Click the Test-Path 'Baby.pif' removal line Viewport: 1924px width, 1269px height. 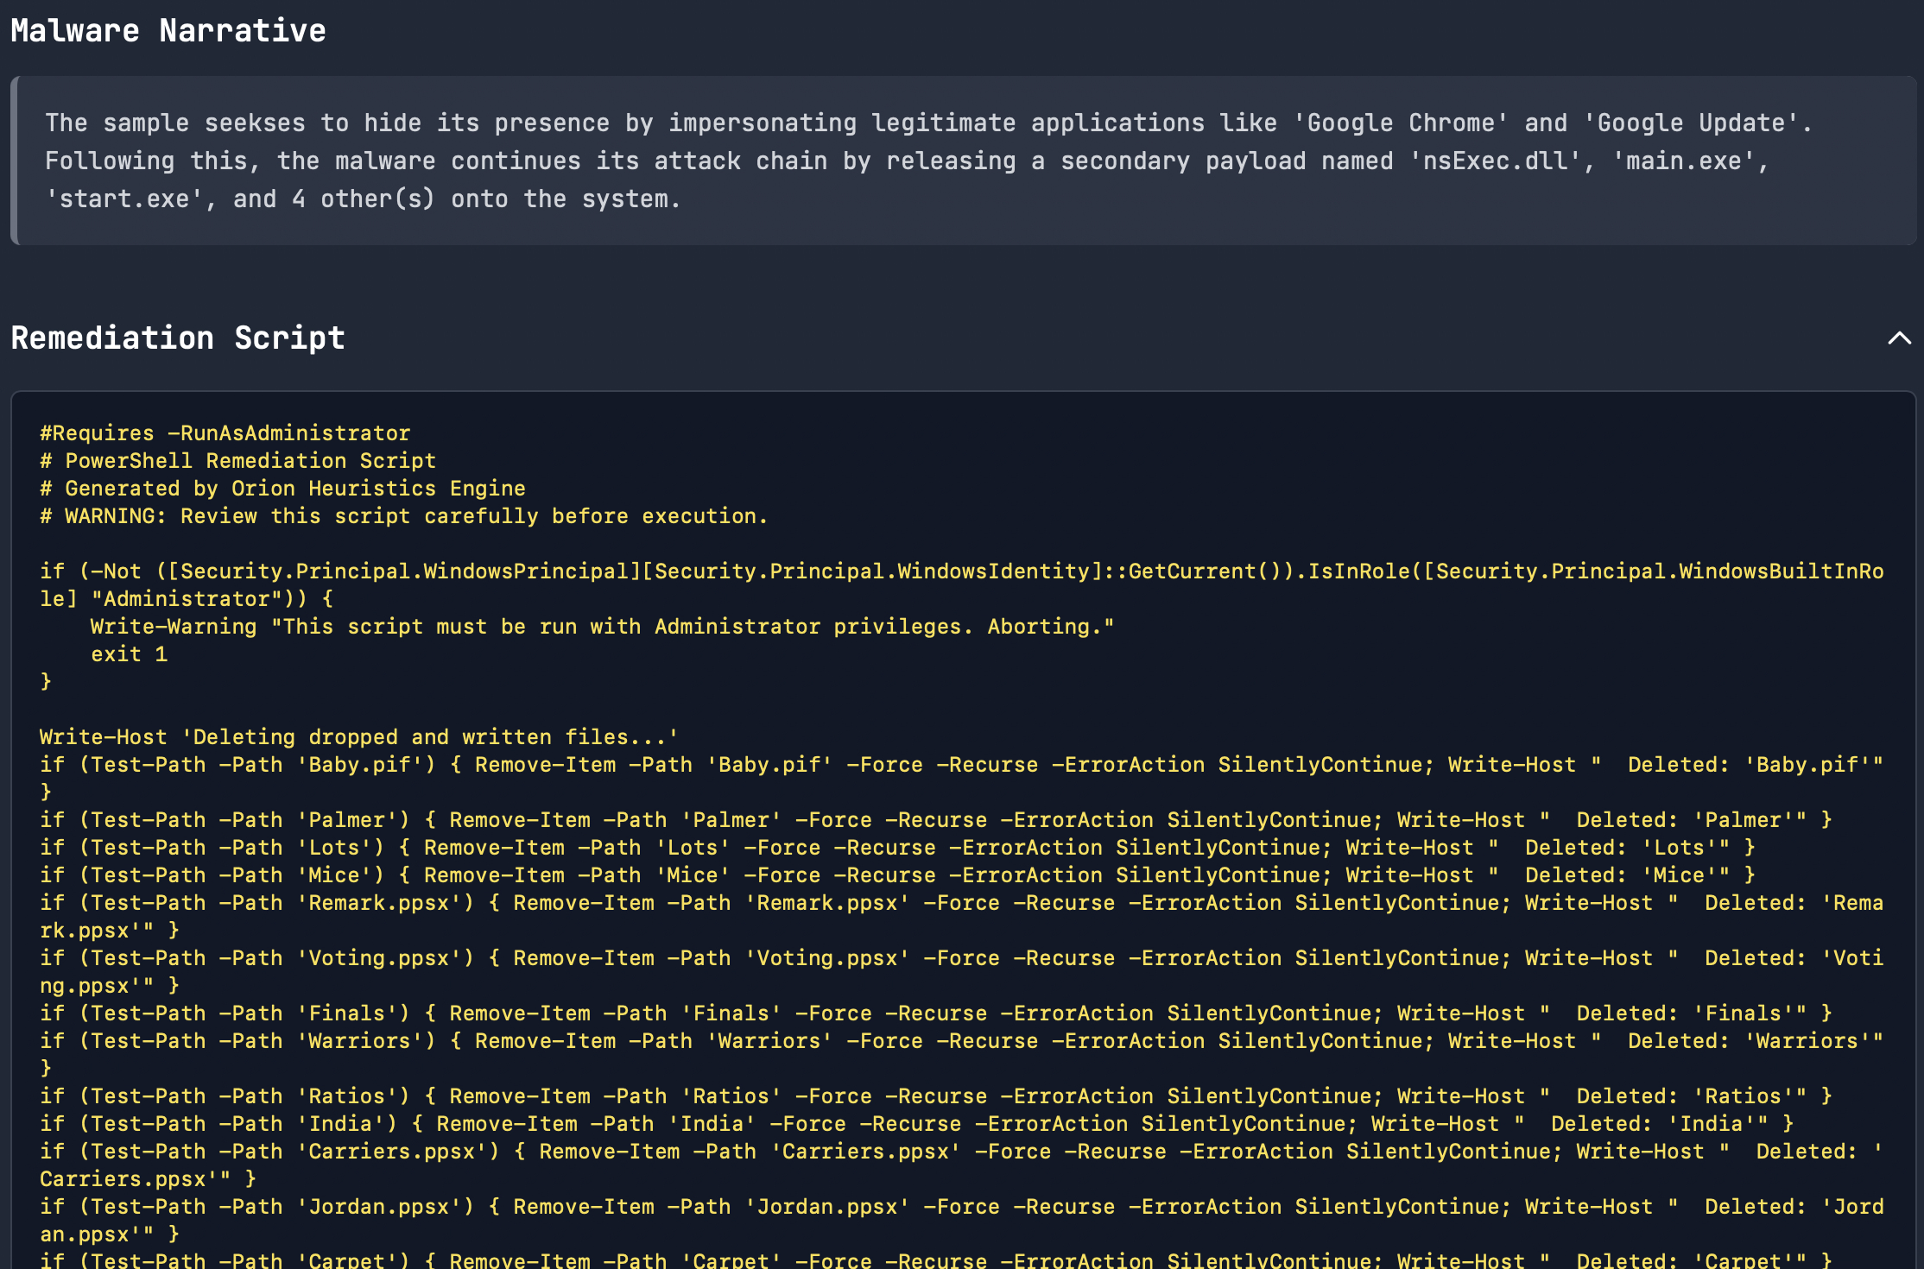[x=960, y=765]
